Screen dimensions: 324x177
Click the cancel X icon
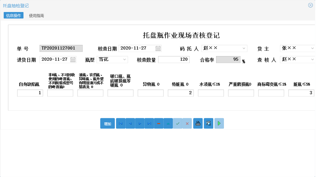187,123
